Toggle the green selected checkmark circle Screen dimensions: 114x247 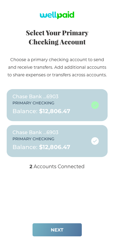click(x=95, y=105)
